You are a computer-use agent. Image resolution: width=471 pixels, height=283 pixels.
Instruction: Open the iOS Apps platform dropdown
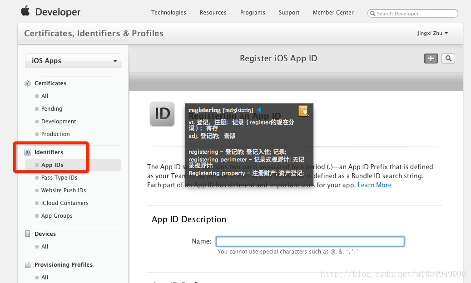click(74, 61)
